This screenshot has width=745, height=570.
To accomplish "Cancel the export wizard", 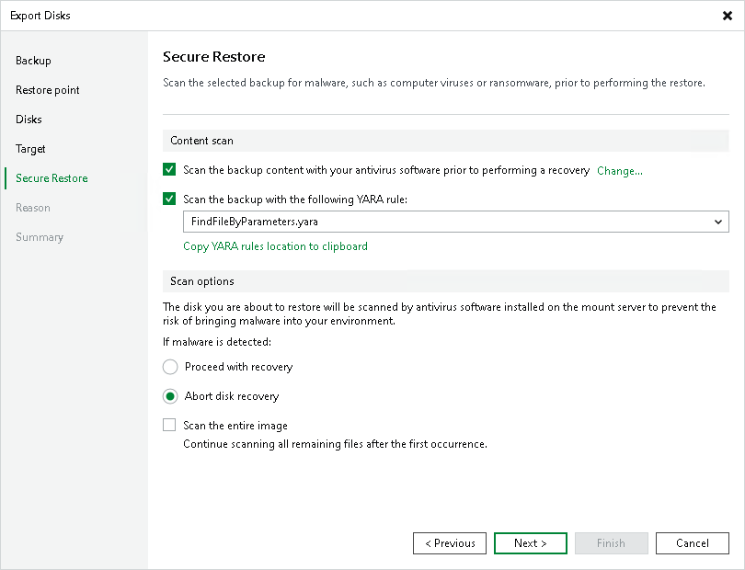I will (692, 543).
